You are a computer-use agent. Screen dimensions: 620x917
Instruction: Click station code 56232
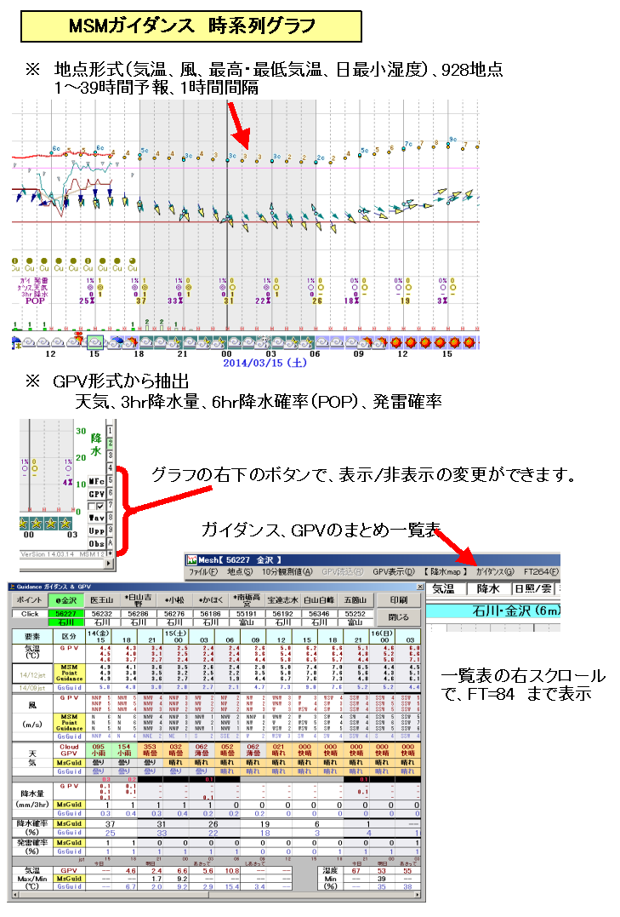pos(102,614)
